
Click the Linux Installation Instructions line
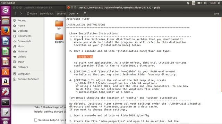click(x=93, y=33)
